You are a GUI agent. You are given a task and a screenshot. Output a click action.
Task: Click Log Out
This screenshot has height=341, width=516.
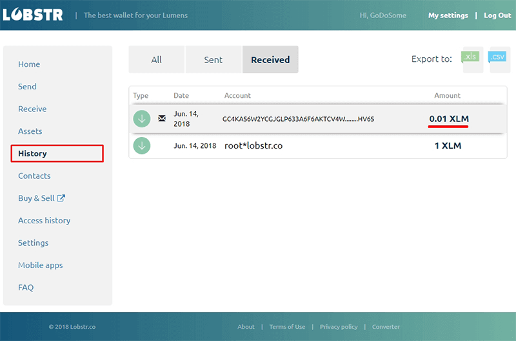[497, 15]
